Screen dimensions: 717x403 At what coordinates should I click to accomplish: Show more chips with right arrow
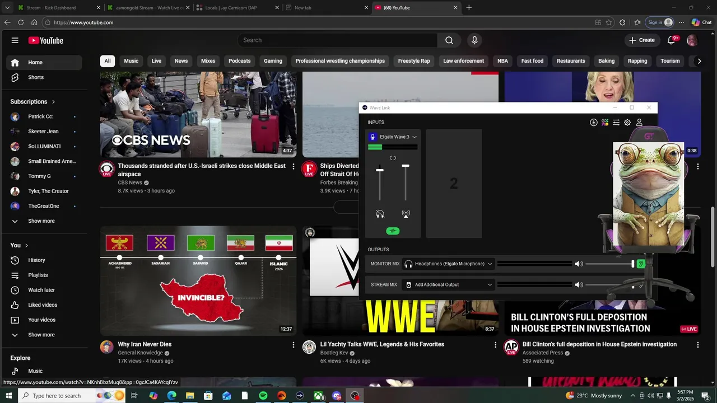pyautogui.click(x=699, y=61)
